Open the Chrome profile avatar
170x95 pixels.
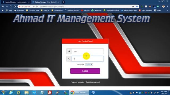pos(164,6)
